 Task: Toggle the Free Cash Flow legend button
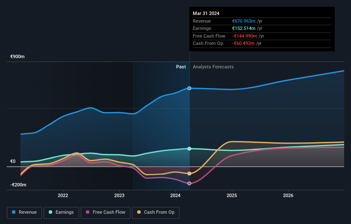106,212
